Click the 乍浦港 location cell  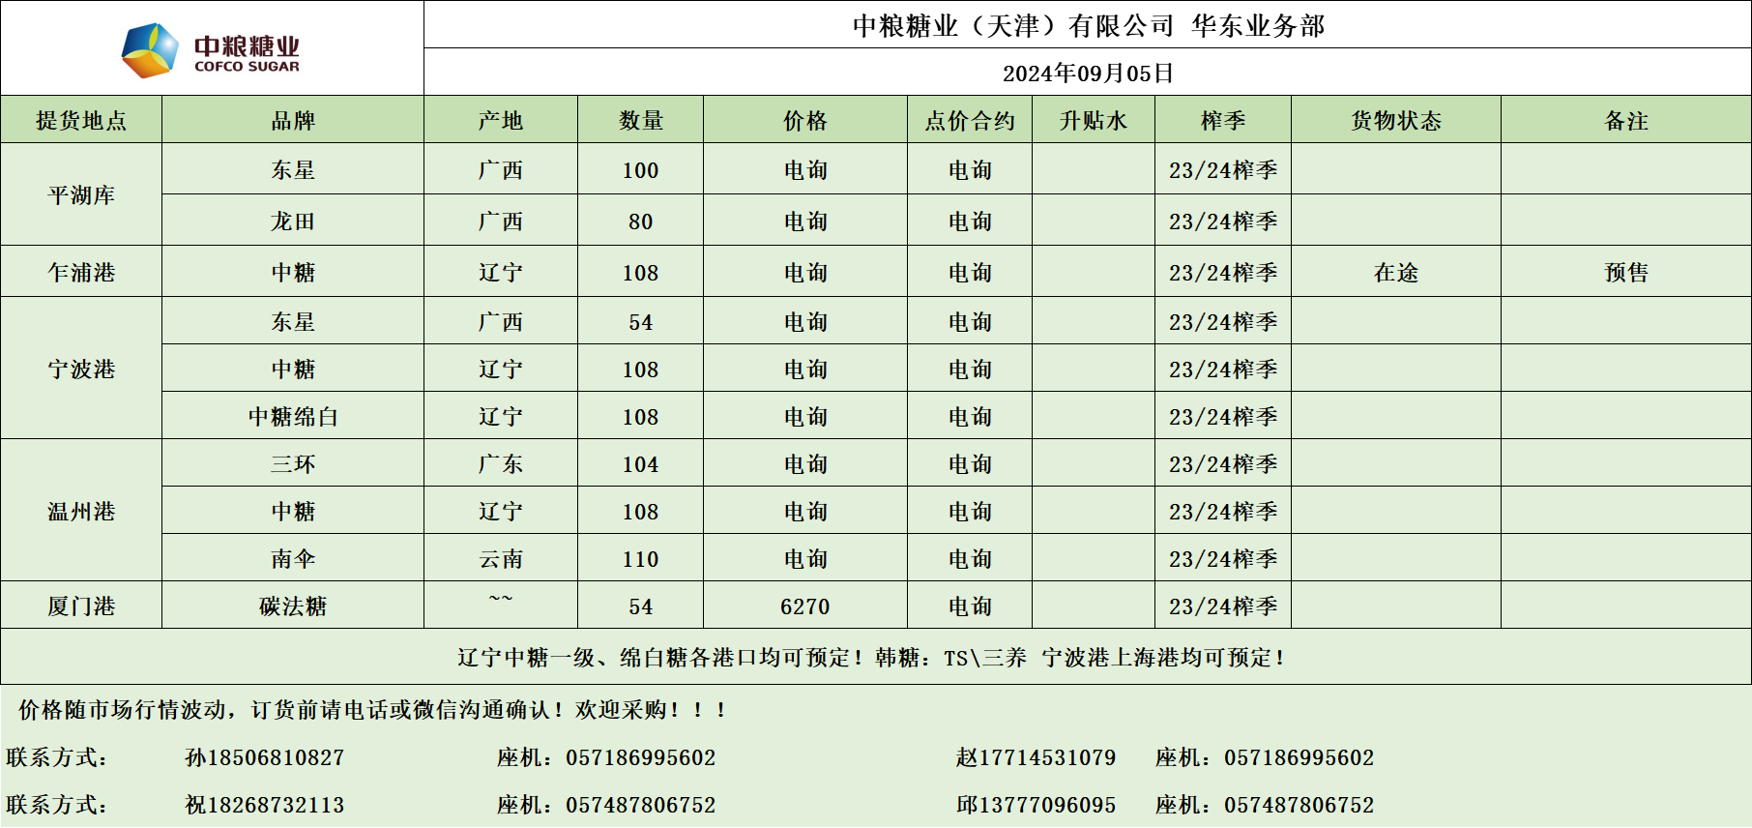(x=81, y=273)
